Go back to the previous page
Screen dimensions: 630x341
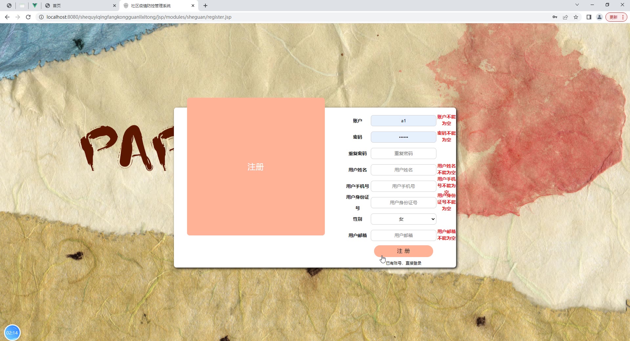(7, 17)
